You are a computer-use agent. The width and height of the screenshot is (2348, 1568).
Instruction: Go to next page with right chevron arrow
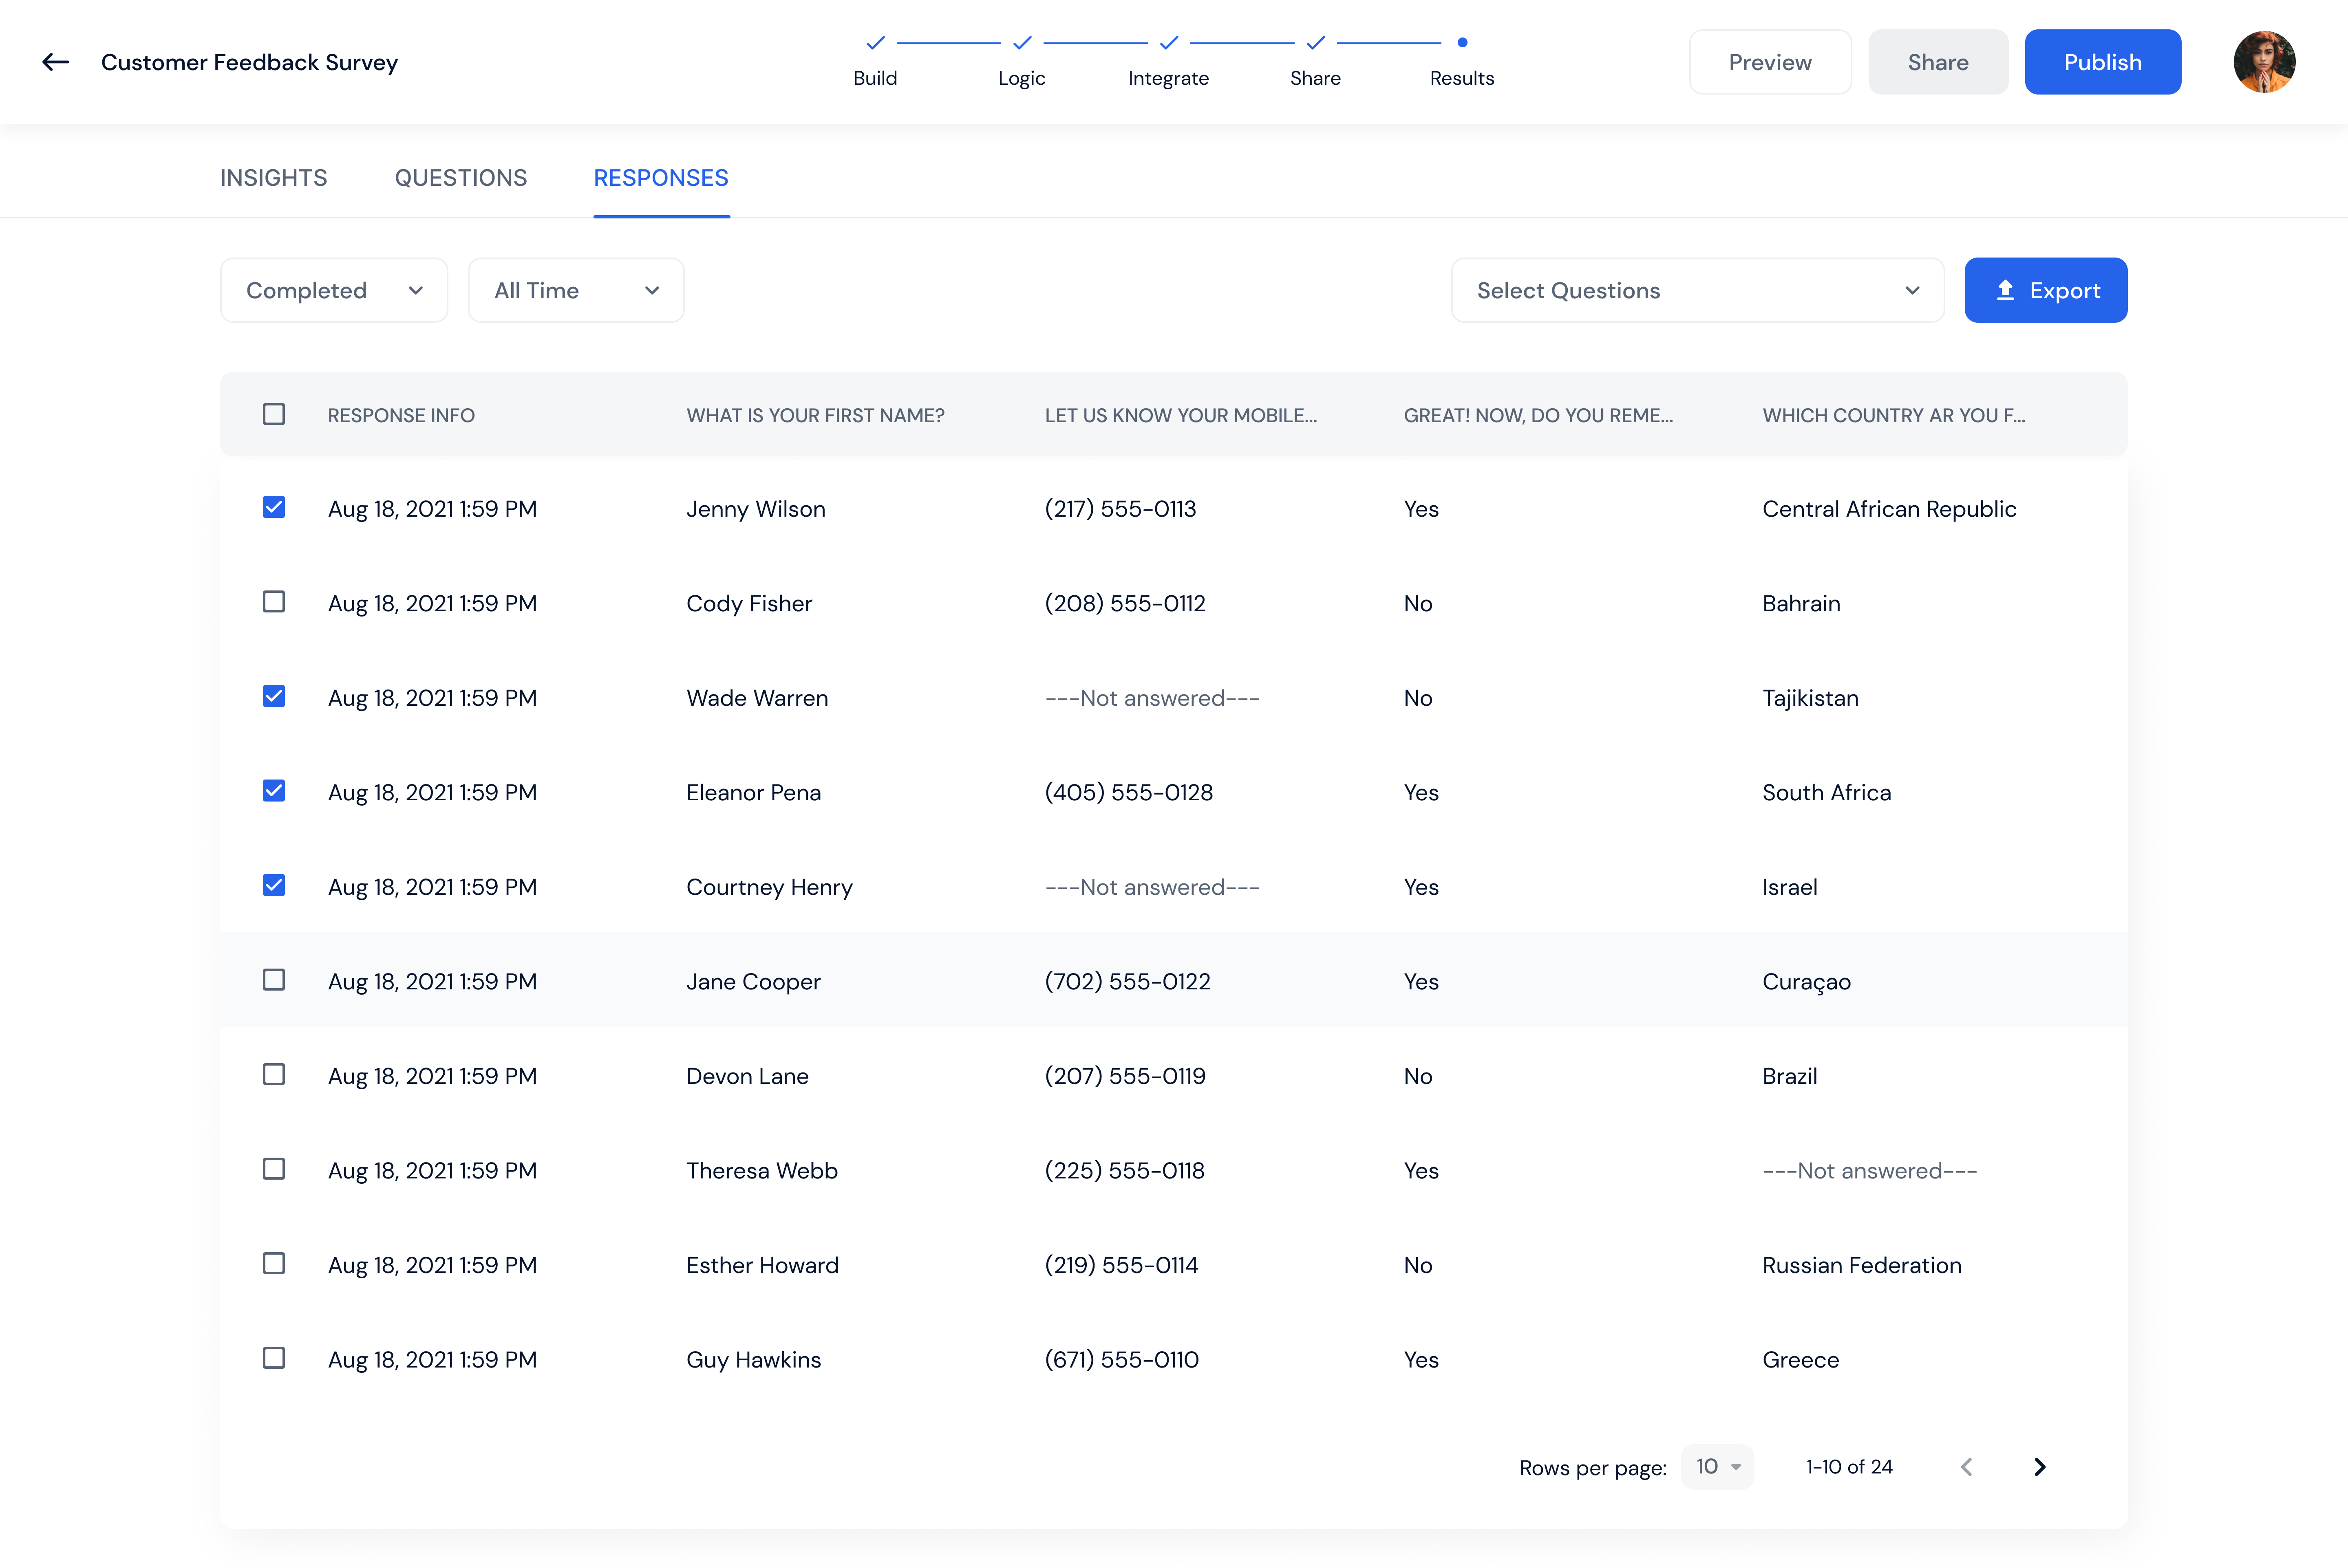click(2040, 1467)
